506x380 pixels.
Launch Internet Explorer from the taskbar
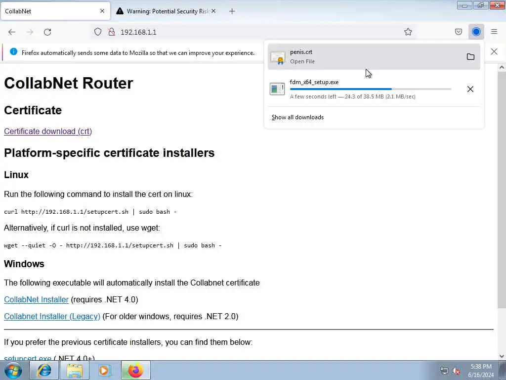point(44,370)
